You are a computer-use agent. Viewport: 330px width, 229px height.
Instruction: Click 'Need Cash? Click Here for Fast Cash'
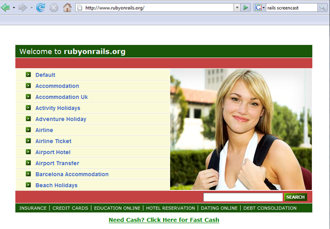(164, 220)
